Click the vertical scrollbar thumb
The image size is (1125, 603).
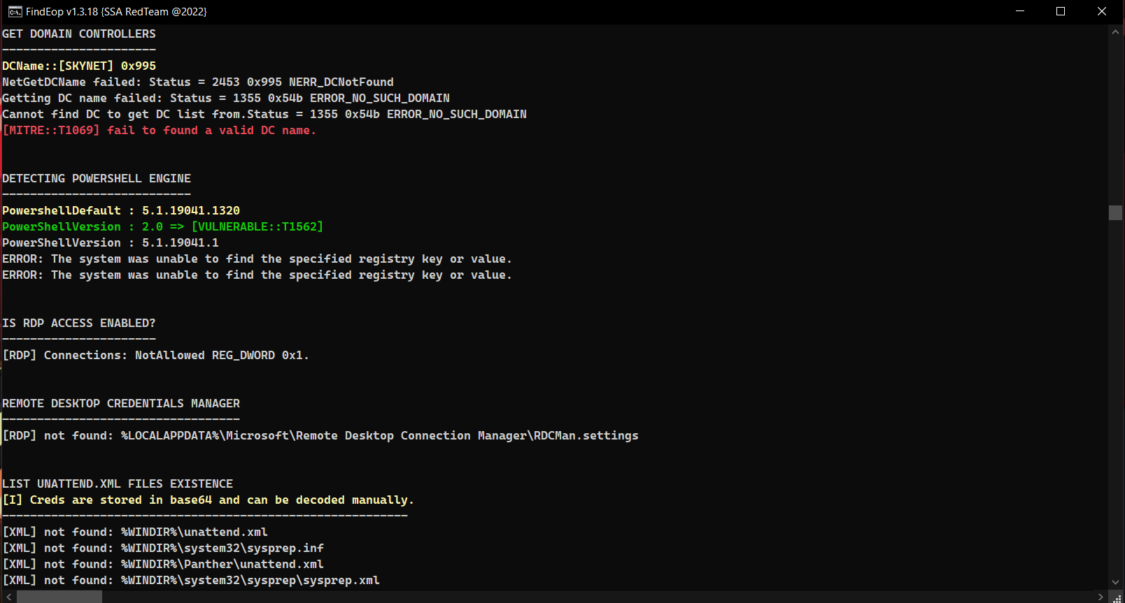[1116, 212]
